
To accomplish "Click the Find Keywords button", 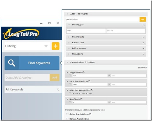I will tap(32, 63).
